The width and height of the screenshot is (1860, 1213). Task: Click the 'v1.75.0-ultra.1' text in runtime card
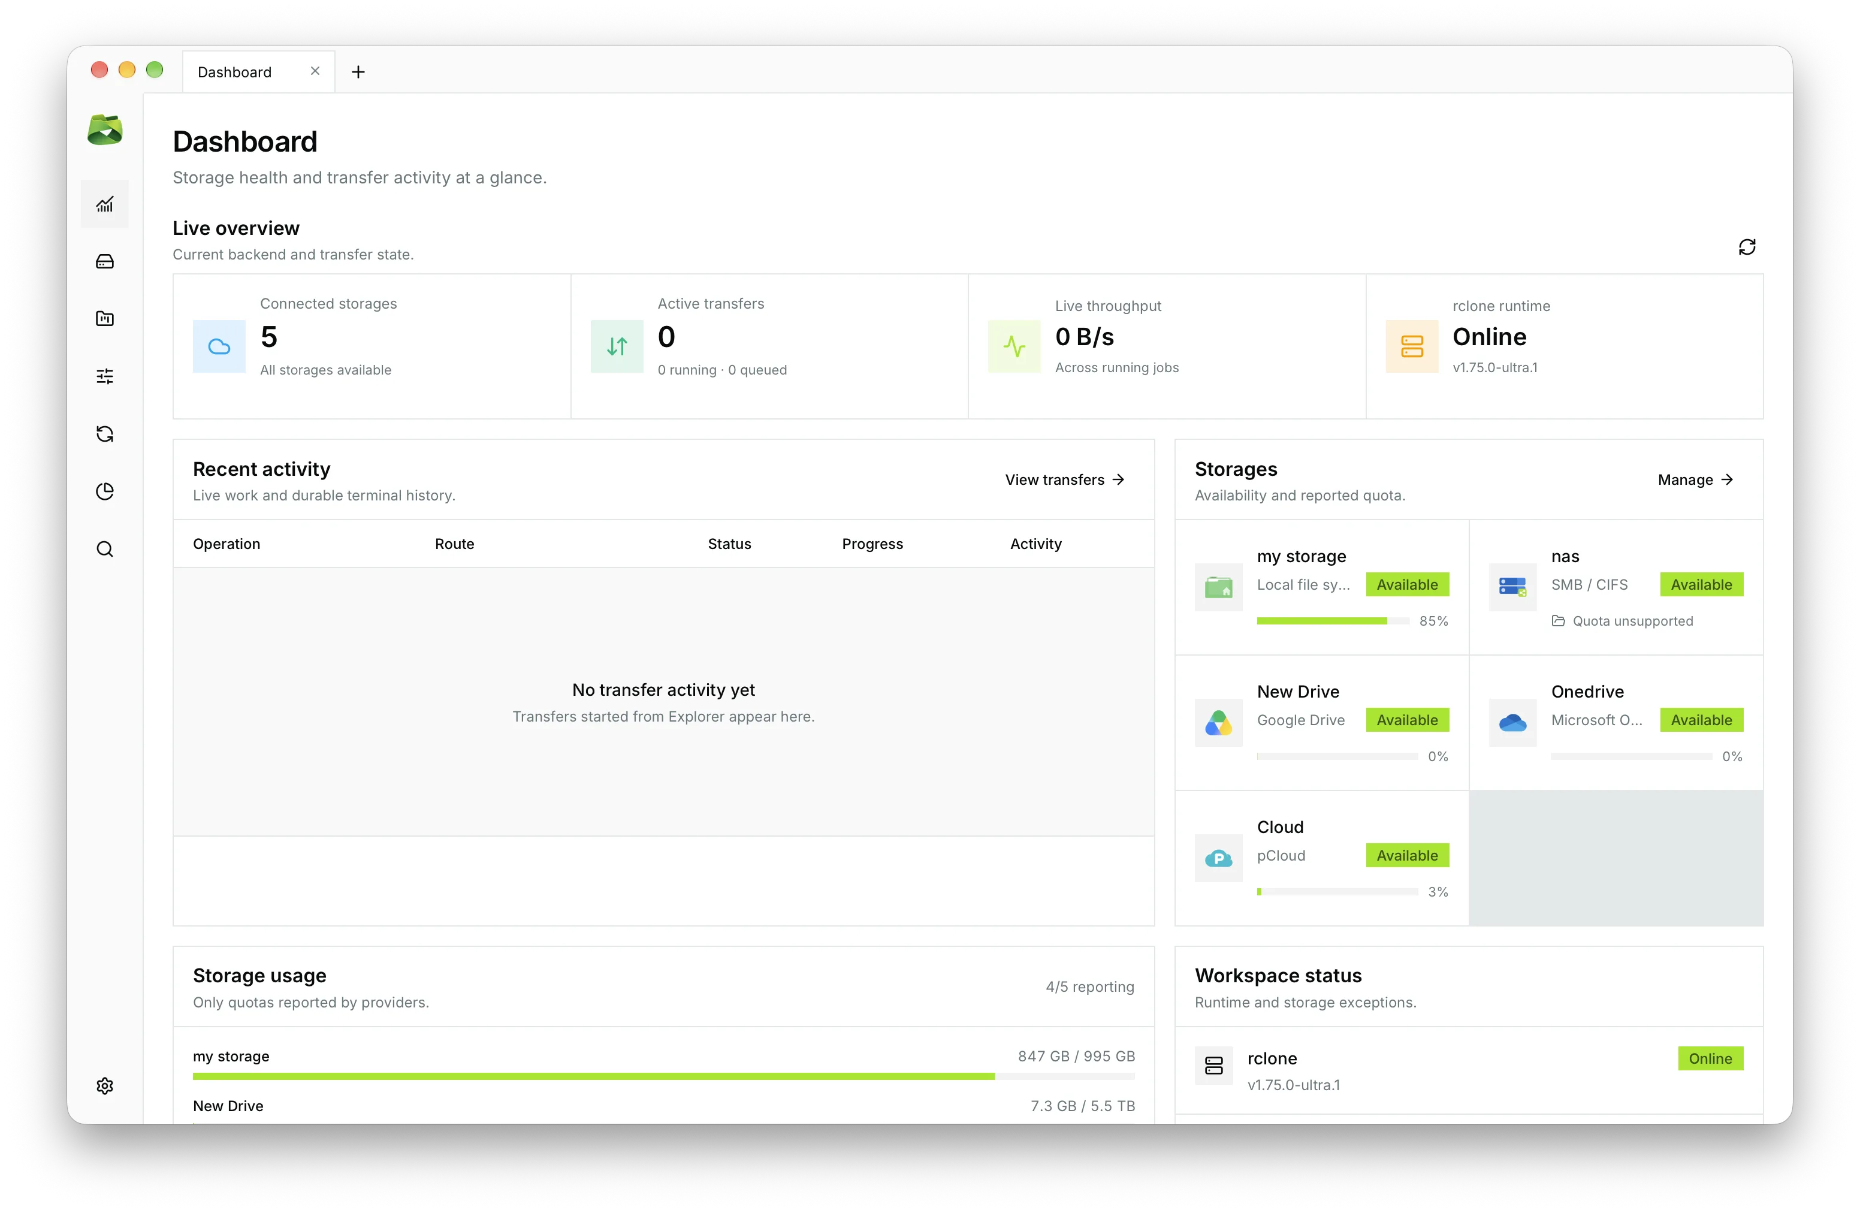(1494, 367)
